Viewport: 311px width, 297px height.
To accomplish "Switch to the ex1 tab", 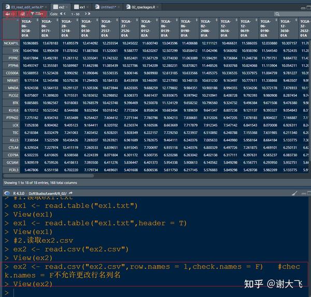I will click(x=80, y=7).
